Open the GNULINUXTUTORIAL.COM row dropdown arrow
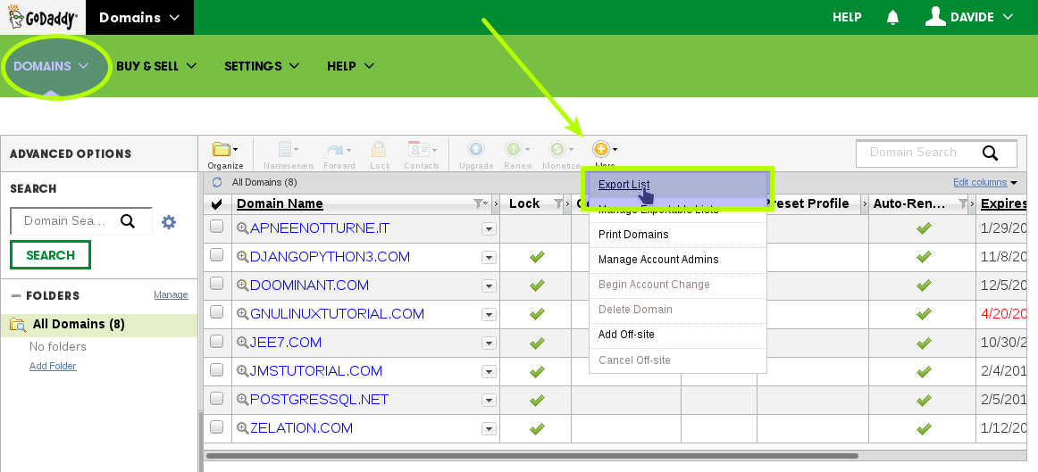The height and width of the screenshot is (472, 1038). point(489,315)
